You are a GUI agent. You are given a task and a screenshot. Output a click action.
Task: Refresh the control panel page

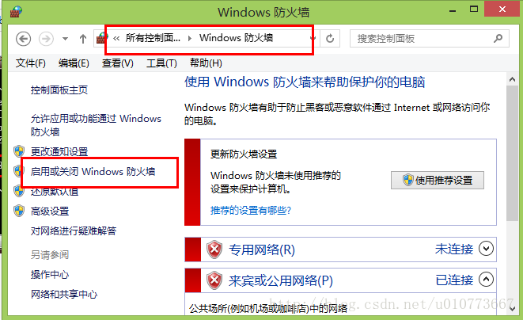click(330, 38)
